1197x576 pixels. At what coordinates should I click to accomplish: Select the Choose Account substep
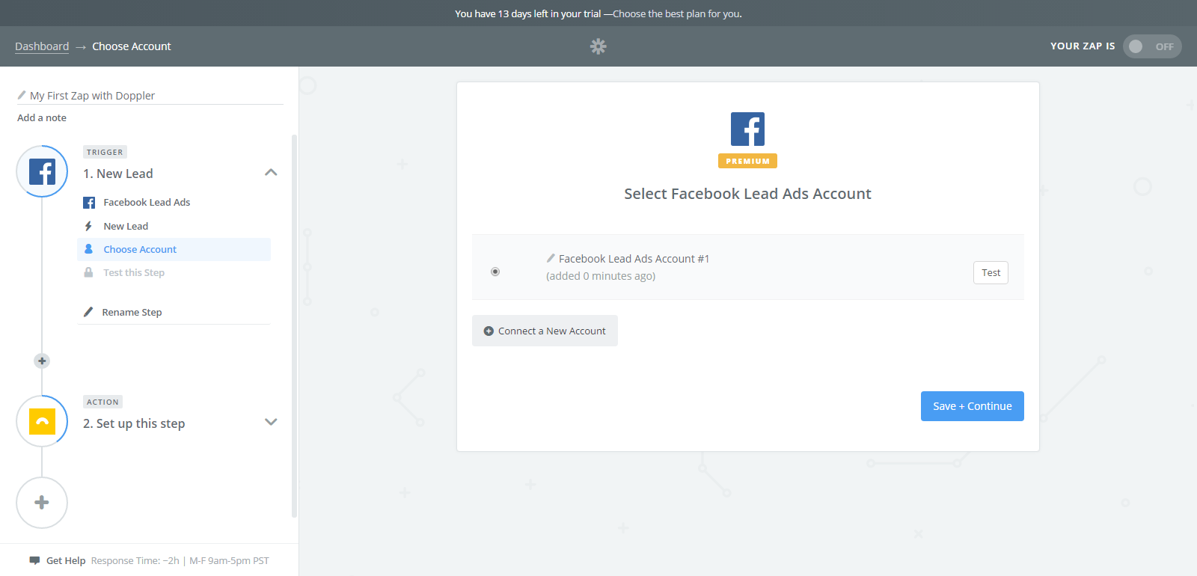(174, 249)
